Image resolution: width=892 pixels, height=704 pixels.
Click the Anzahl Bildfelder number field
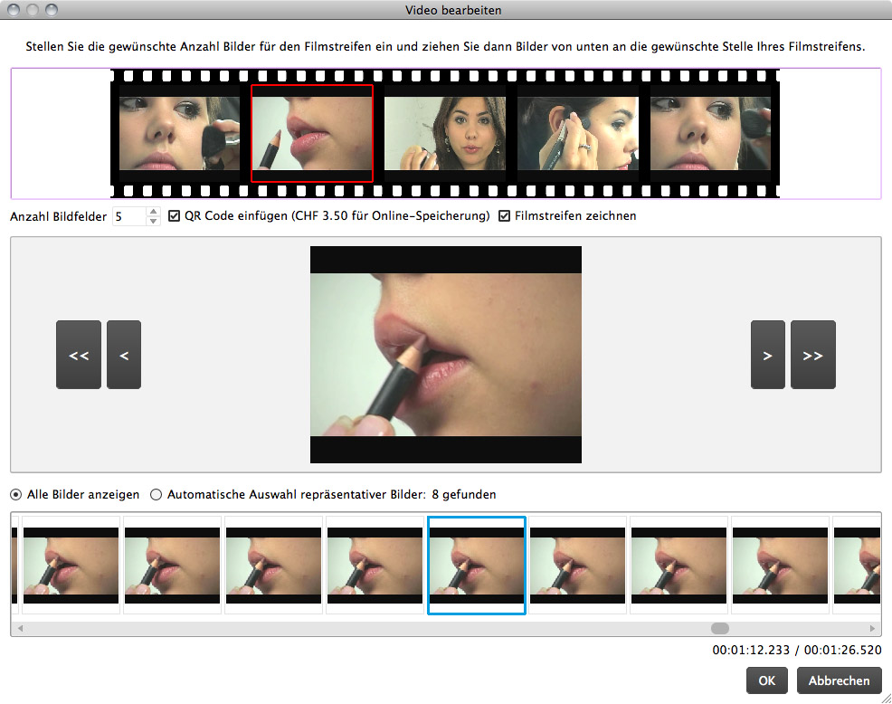[x=129, y=216]
